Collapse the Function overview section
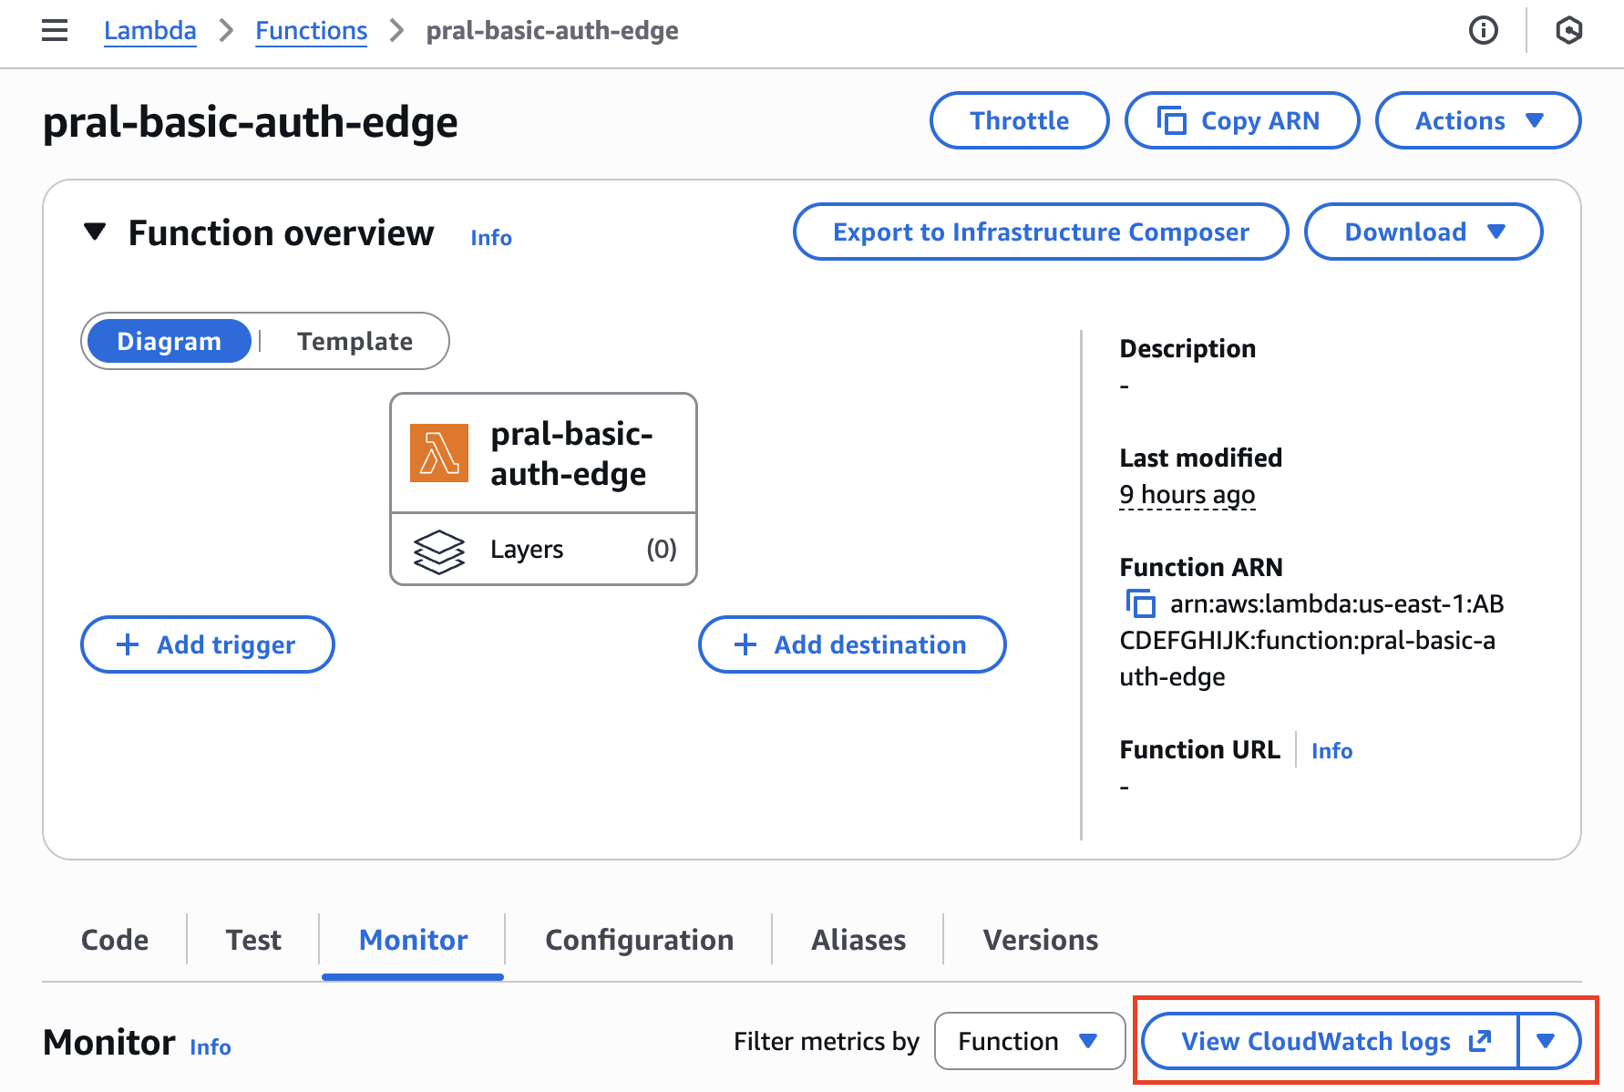This screenshot has height=1092, width=1624. click(x=95, y=232)
